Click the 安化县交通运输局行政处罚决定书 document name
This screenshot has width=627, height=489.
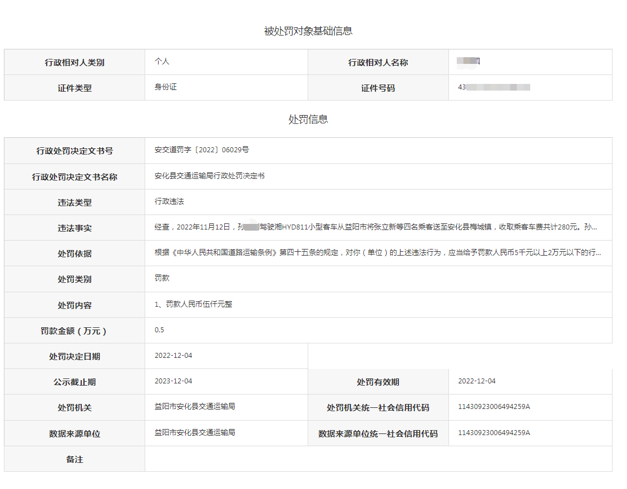[x=210, y=176]
